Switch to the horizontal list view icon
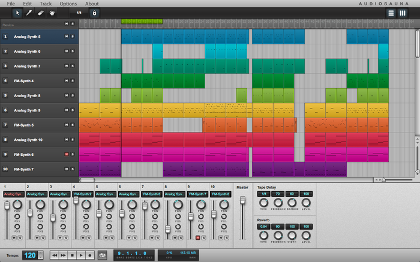 pyautogui.click(x=391, y=12)
